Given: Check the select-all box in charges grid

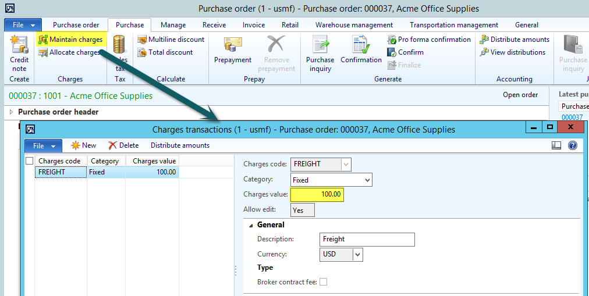Looking at the screenshot, I should [29, 161].
